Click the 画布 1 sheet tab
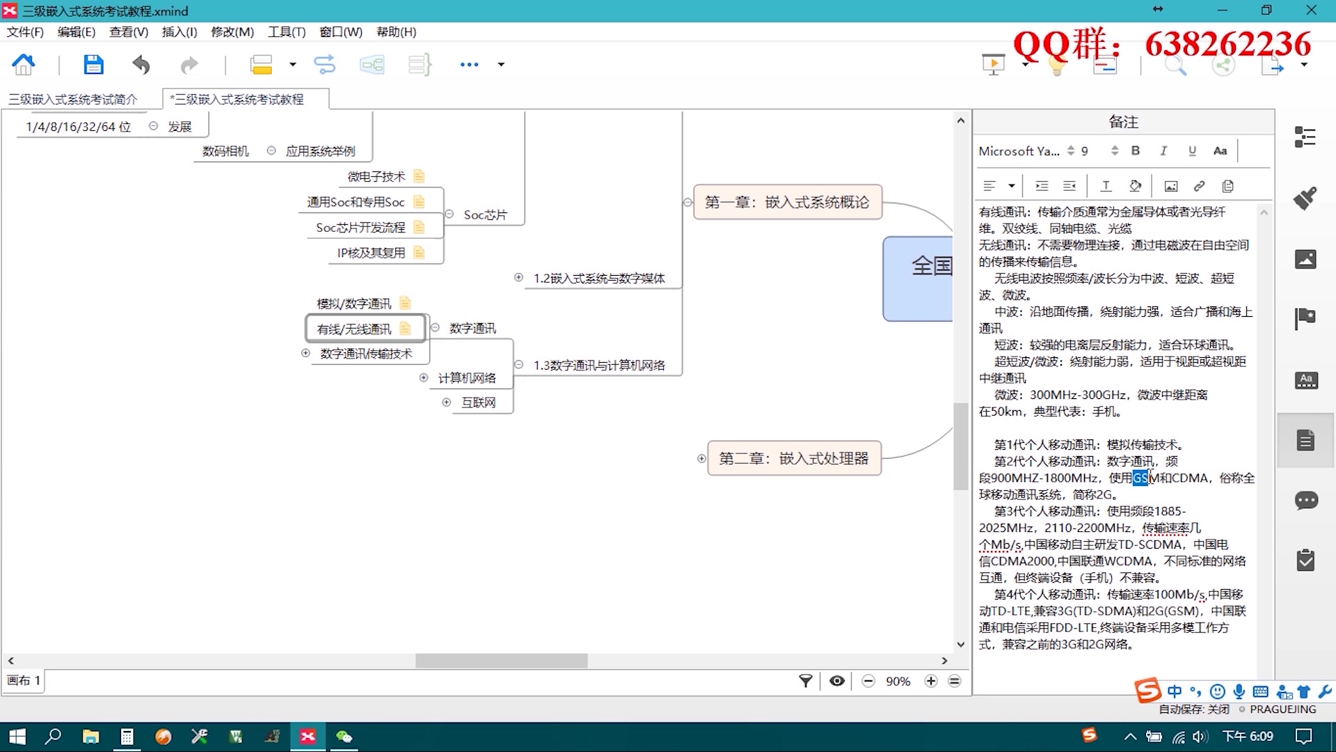Screen dimensions: 1336x752 pos(24,681)
